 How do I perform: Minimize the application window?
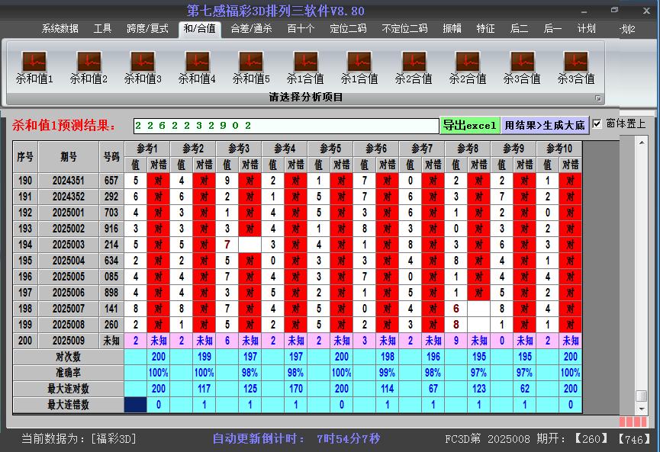pos(584,11)
